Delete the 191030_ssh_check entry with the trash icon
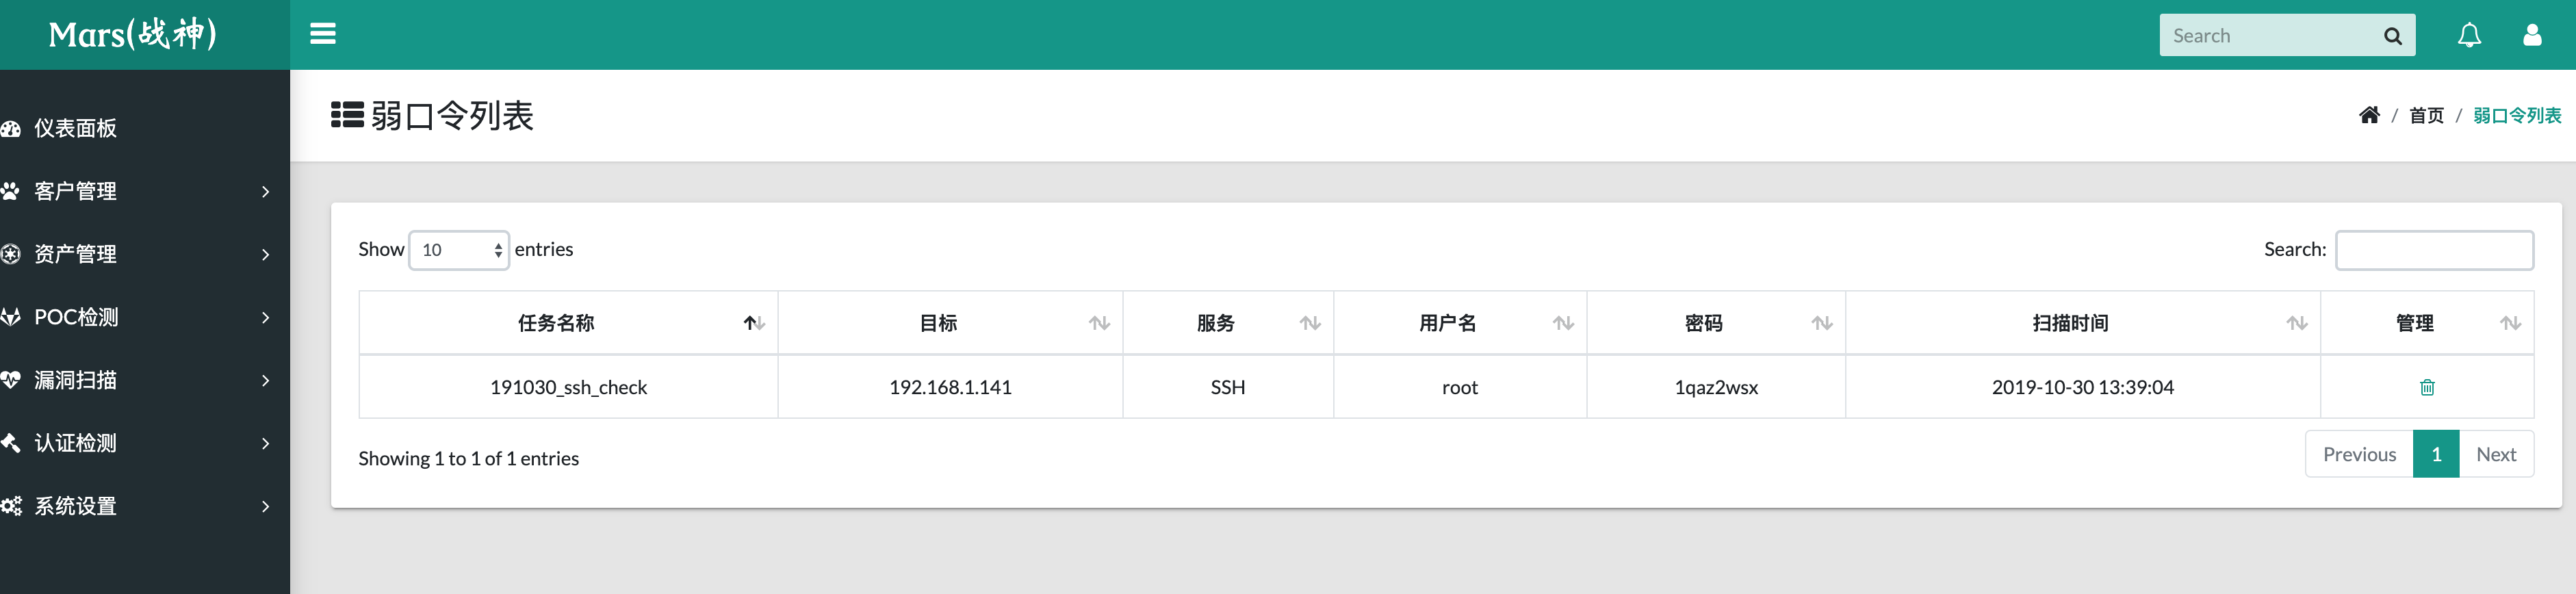 pyautogui.click(x=2426, y=387)
